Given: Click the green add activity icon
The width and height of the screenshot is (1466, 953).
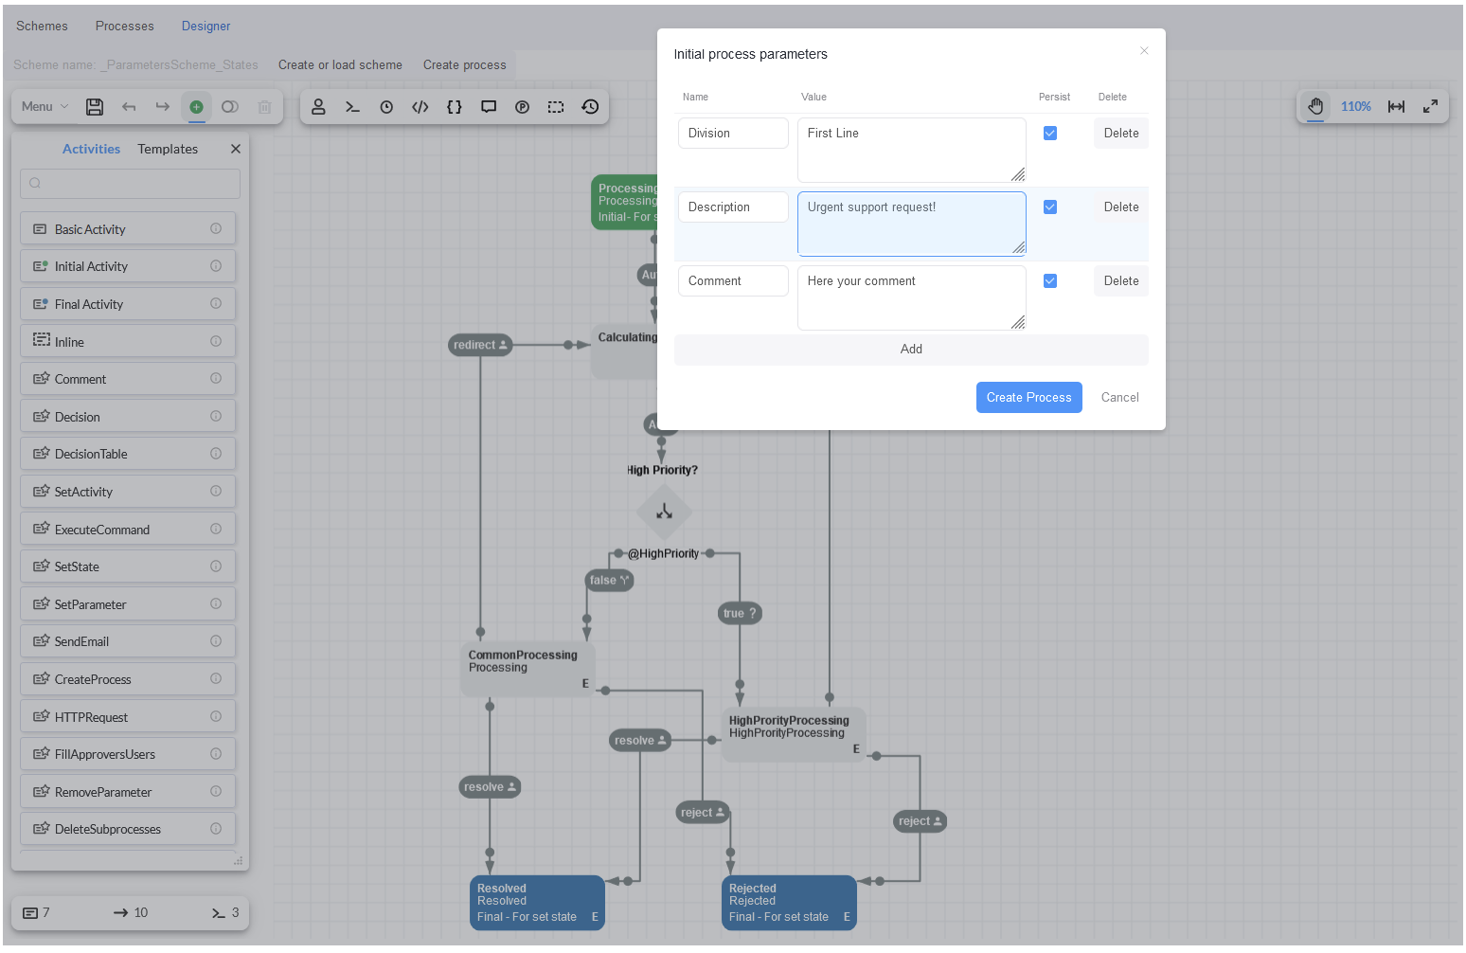Looking at the screenshot, I should 196,107.
